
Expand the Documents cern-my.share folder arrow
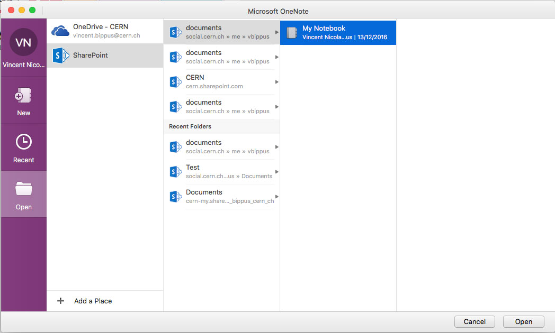pos(277,197)
